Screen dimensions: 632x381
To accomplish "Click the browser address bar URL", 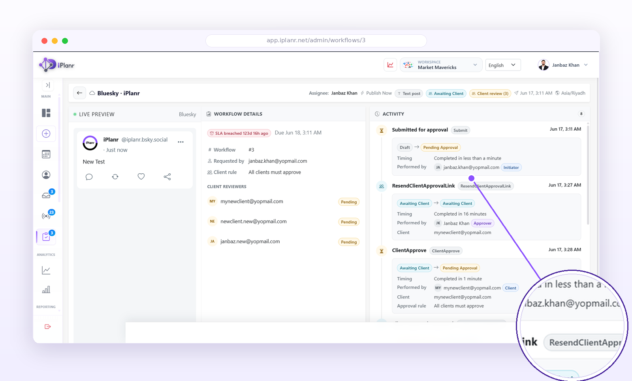I will click(x=316, y=40).
